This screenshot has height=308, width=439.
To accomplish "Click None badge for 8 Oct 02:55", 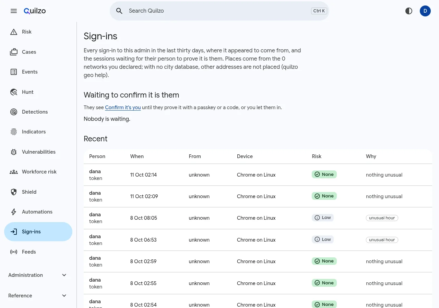I will [x=324, y=283].
